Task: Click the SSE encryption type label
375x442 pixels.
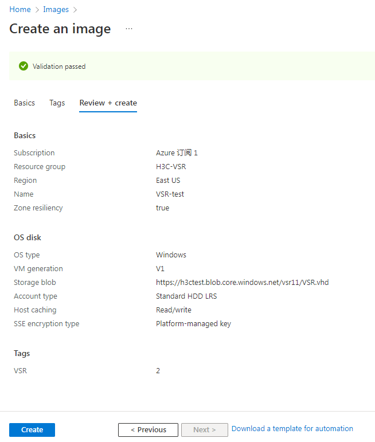Action: tap(46, 324)
